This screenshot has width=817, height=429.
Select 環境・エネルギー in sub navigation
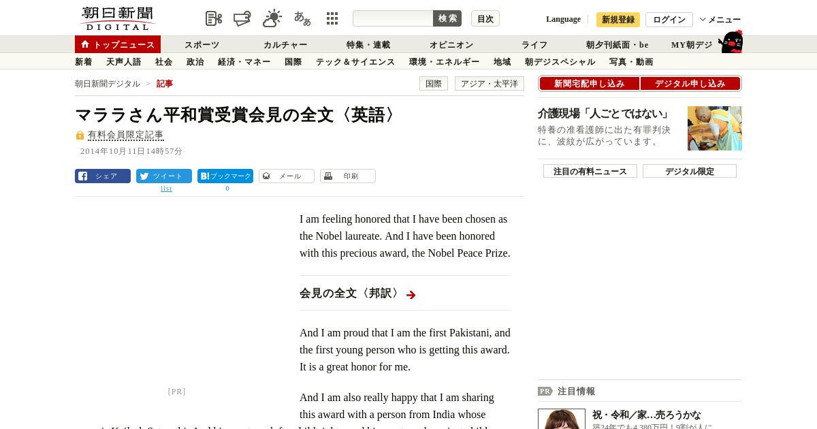[445, 62]
